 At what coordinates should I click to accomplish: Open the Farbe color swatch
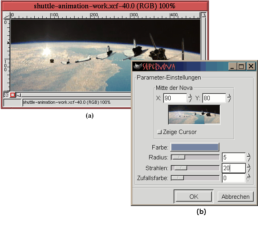click(x=195, y=147)
